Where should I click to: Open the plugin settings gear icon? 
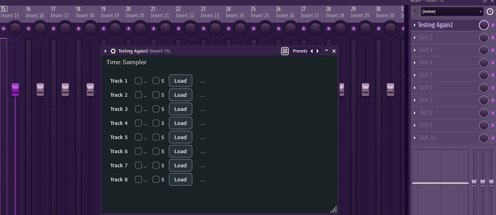(x=113, y=51)
